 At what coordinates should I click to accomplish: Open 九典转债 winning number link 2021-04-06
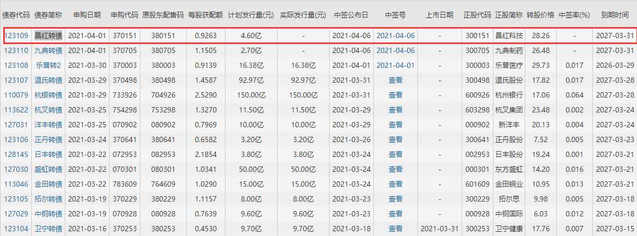coord(396,50)
